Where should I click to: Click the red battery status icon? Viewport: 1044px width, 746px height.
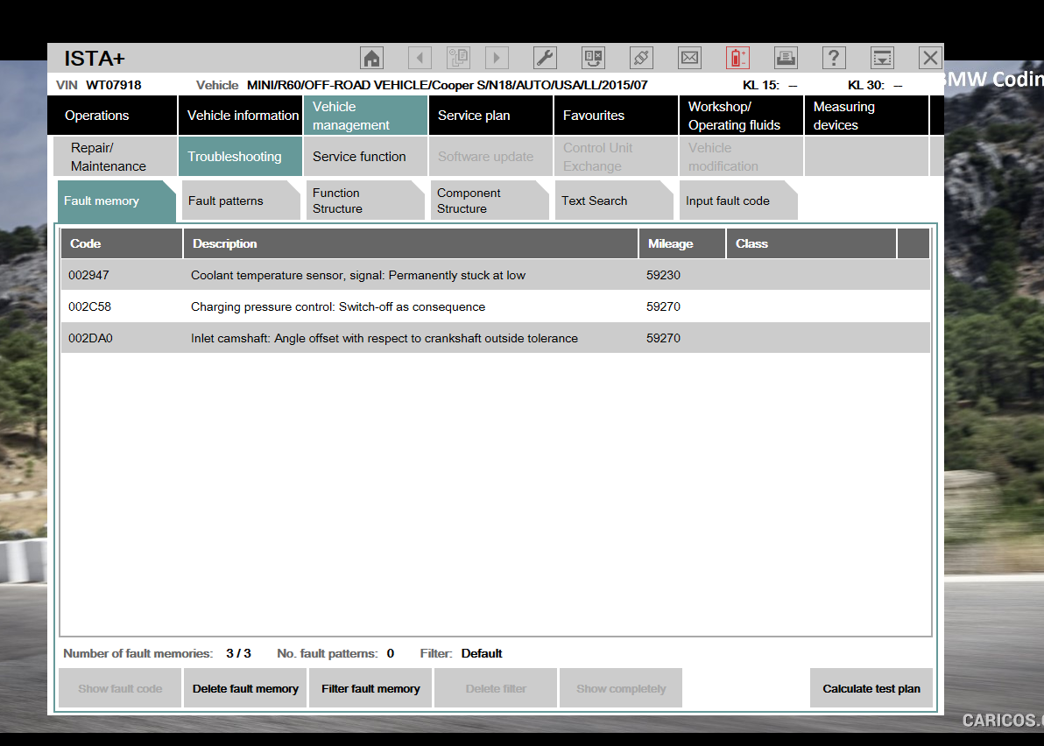click(737, 59)
